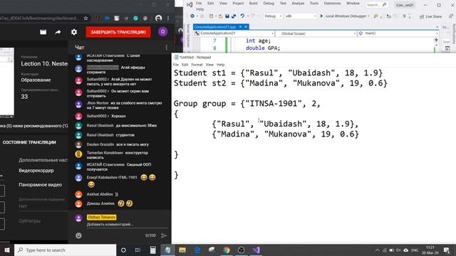Open Chrome's three-dot menu
The image size is (456, 256).
coord(168,18)
